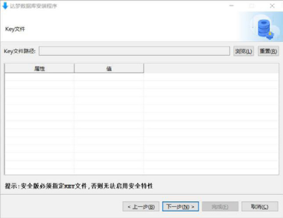This screenshot has width=283, height=218.
Task: Select the first empty row under 属性
Action: 39,77
